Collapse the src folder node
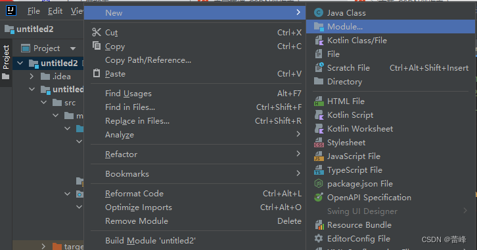This screenshot has height=250, width=477. point(44,103)
